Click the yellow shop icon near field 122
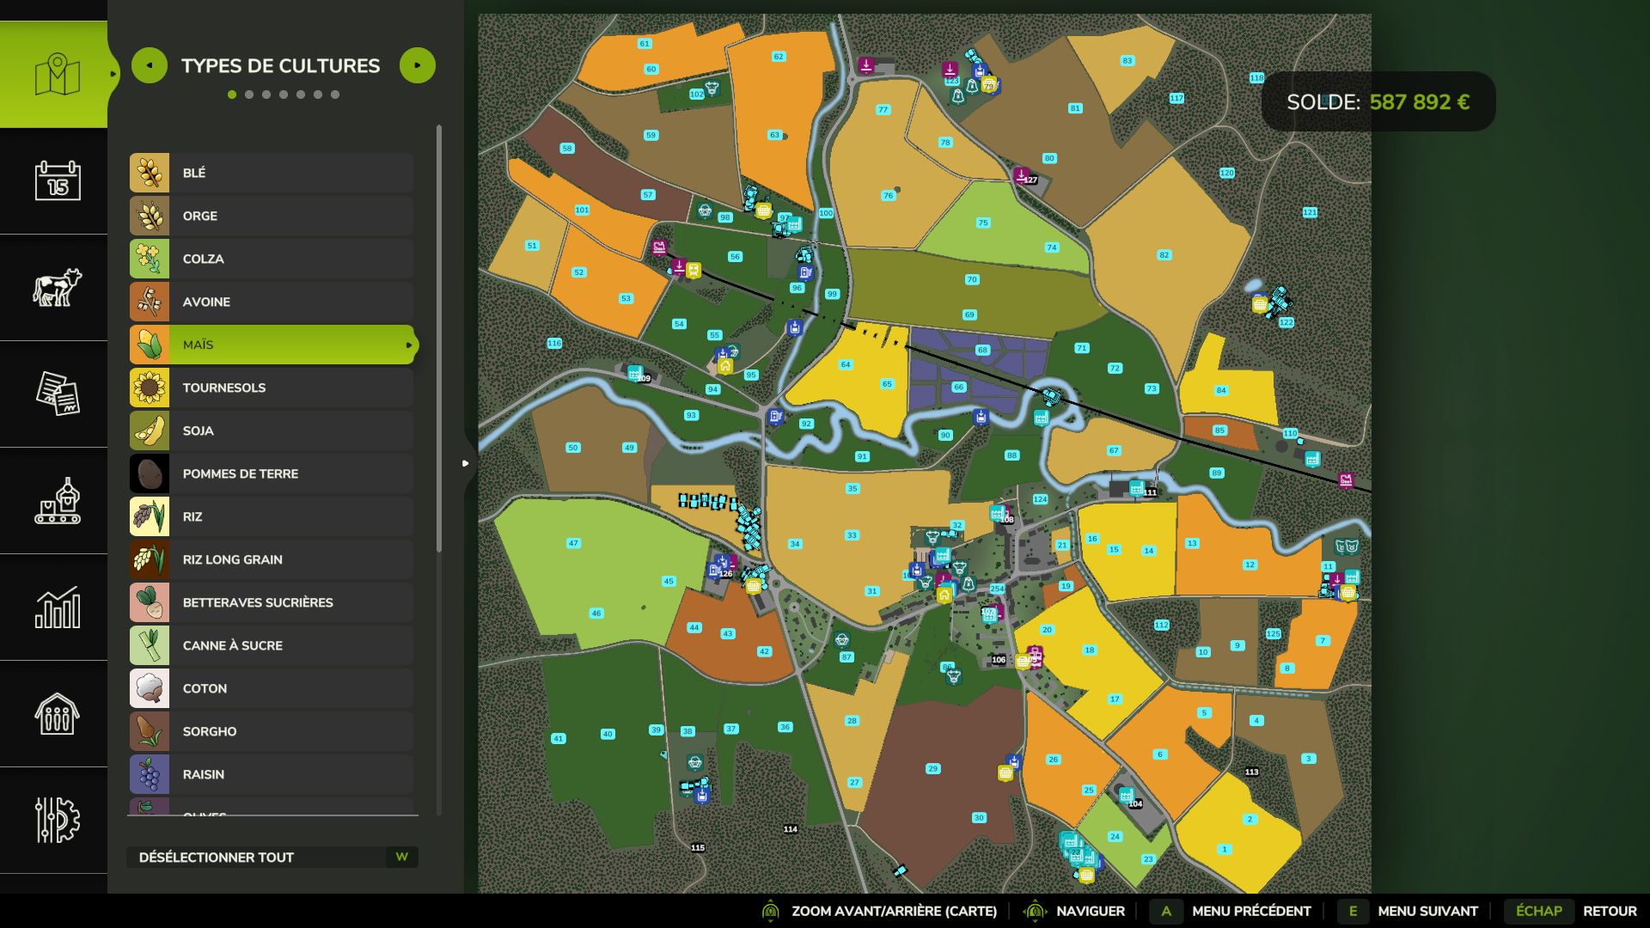The height and width of the screenshot is (928, 1650). tap(1260, 304)
